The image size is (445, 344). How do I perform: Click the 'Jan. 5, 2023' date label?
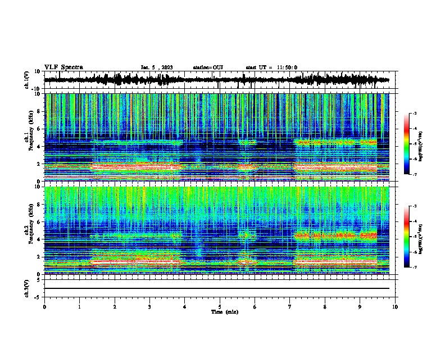coord(157,67)
